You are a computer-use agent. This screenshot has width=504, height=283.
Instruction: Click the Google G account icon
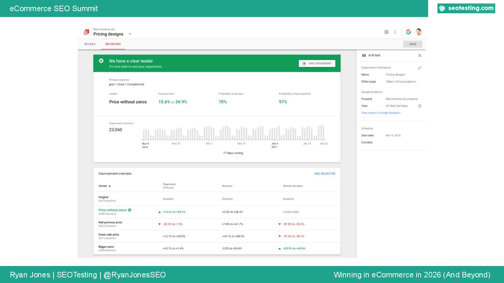tap(408, 32)
